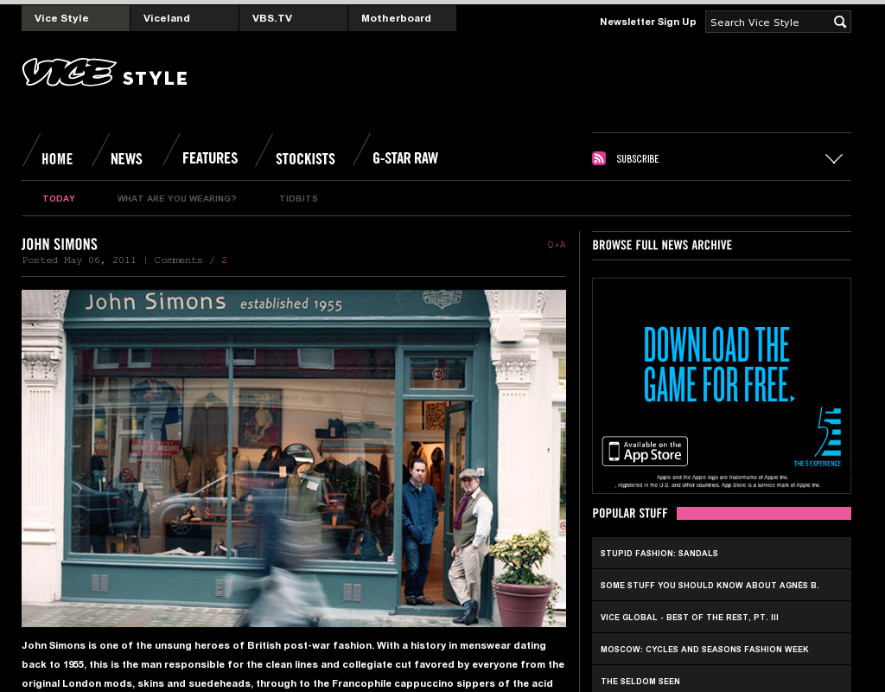Click the Subscribe text label
Screen dimensions: 885x692
coord(638,159)
